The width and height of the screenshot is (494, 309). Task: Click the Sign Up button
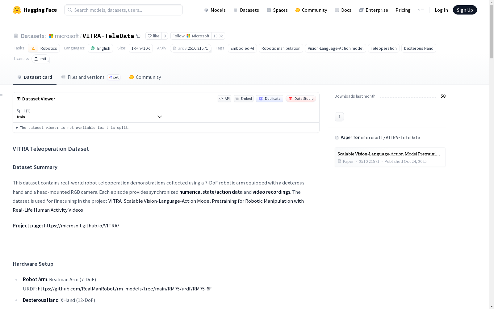pyautogui.click(x=465, y=10)
